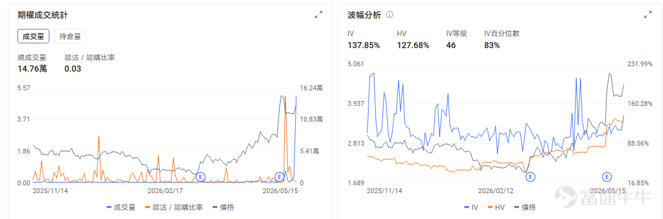Click the 2025/11/14 date label on volume chart
663x219 pixels.
pyautogui.click(x=51, y=191)
